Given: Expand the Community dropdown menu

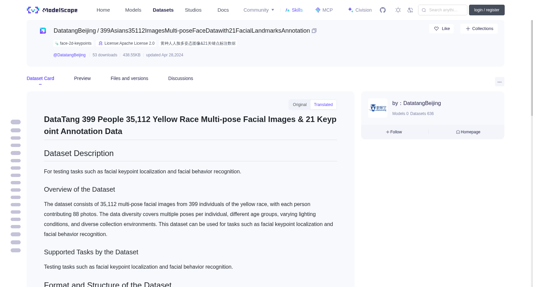Looking at the screenshot, I should [259, 10].
